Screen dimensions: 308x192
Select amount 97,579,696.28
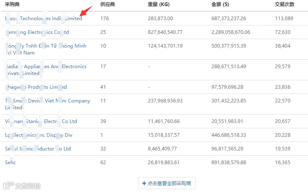coord(227,87)
